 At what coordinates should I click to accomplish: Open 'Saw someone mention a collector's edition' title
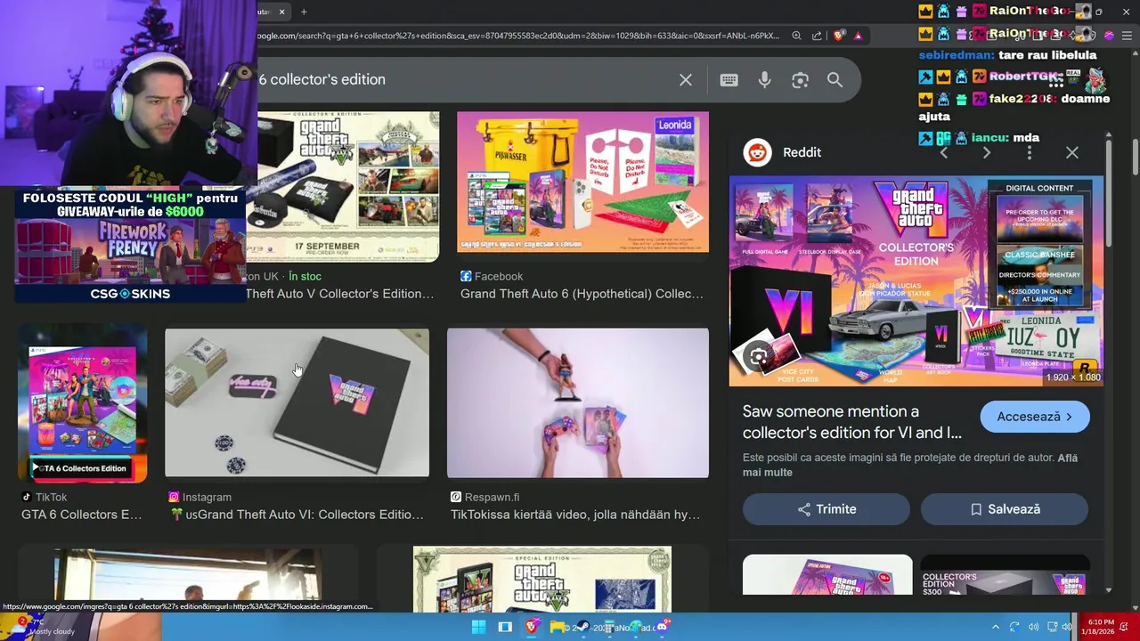tap(852, 422)
